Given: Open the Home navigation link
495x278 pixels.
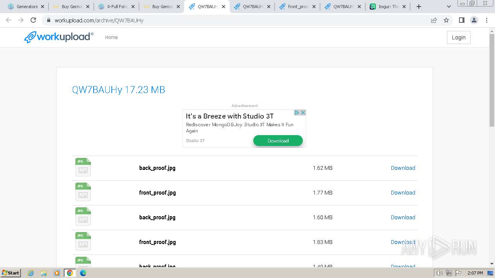Looking at the screenshot, I should pos(111,37).
